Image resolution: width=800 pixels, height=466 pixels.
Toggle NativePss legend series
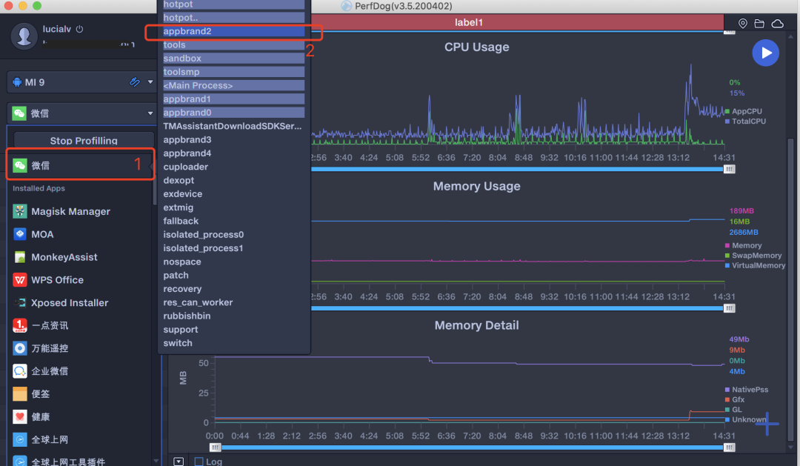pos(750,390)
